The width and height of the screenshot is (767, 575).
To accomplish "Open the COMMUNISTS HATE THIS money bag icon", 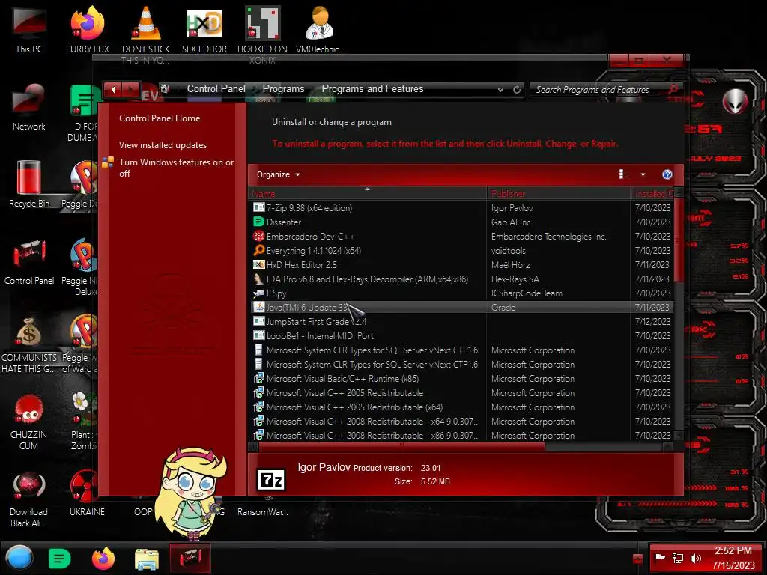I will coord(29,344).
